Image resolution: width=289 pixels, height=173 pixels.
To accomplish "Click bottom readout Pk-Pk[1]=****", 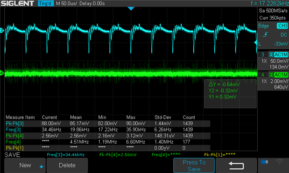I will (220, 155).
